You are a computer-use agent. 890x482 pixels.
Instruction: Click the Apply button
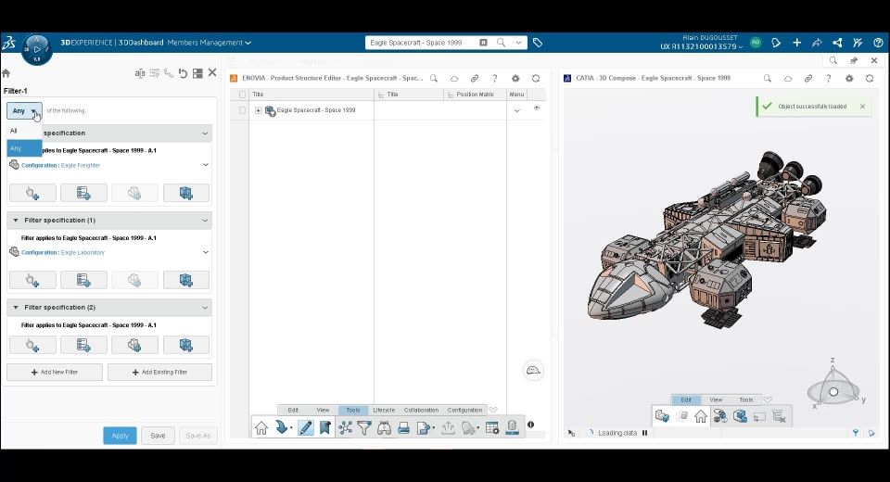(x=120, y=436)
